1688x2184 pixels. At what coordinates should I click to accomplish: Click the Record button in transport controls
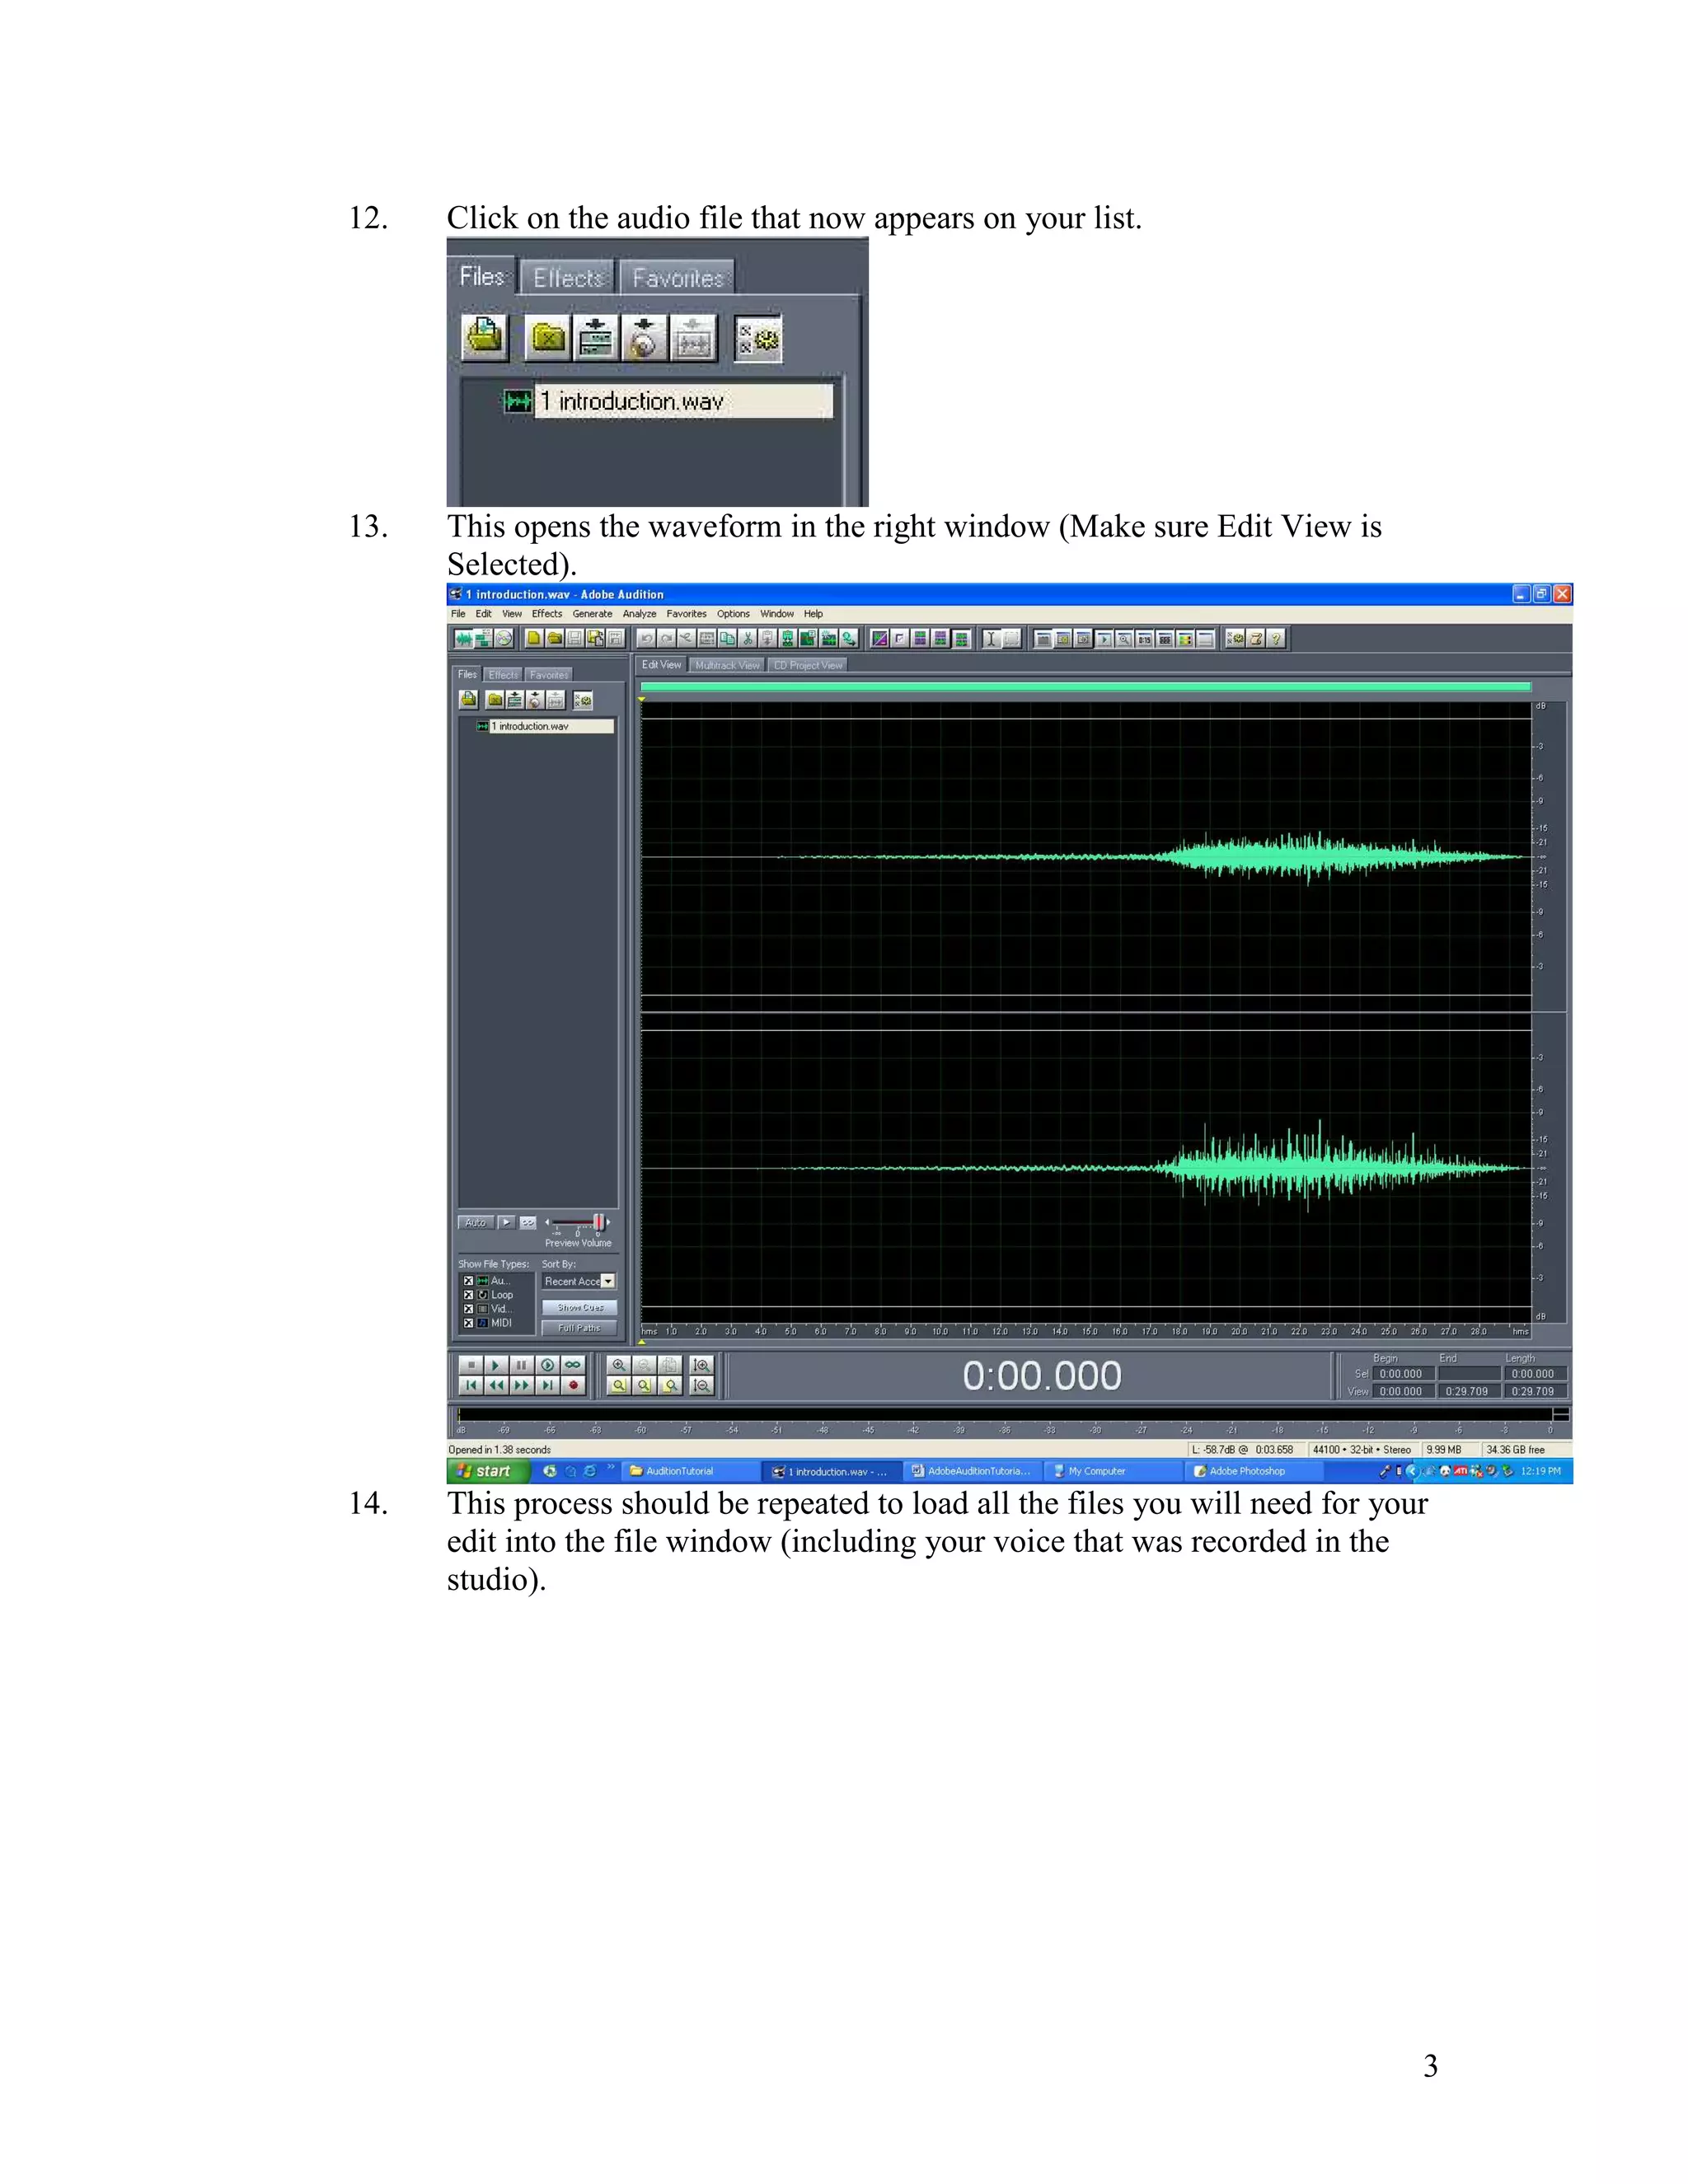coord(573,1385)
